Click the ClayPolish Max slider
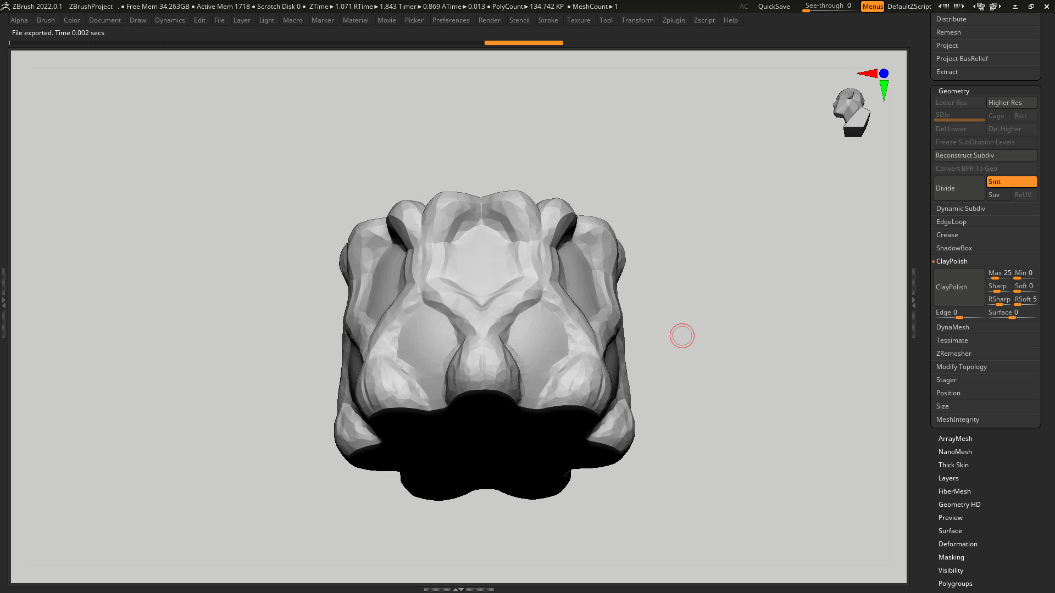This screenshot has height=593, width=1055. click(1000, 273)
